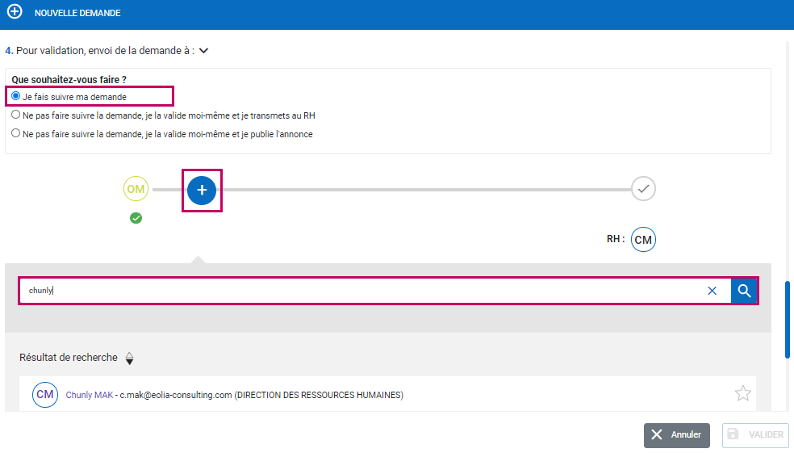Click the Annuler button
Screen dimensions: 794x453
pyautogui.click(x=676, y=434)
